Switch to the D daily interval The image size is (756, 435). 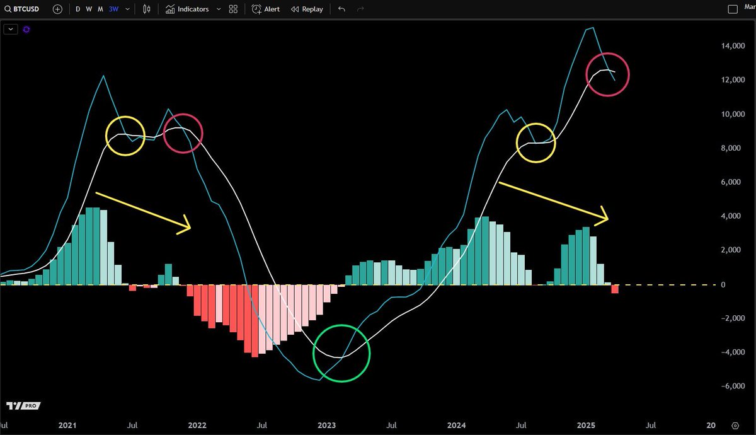tap(77, 9)
